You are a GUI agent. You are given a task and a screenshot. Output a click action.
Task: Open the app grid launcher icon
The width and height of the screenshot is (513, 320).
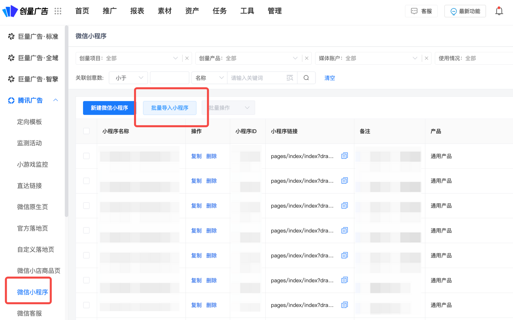(x=58, y=11)
